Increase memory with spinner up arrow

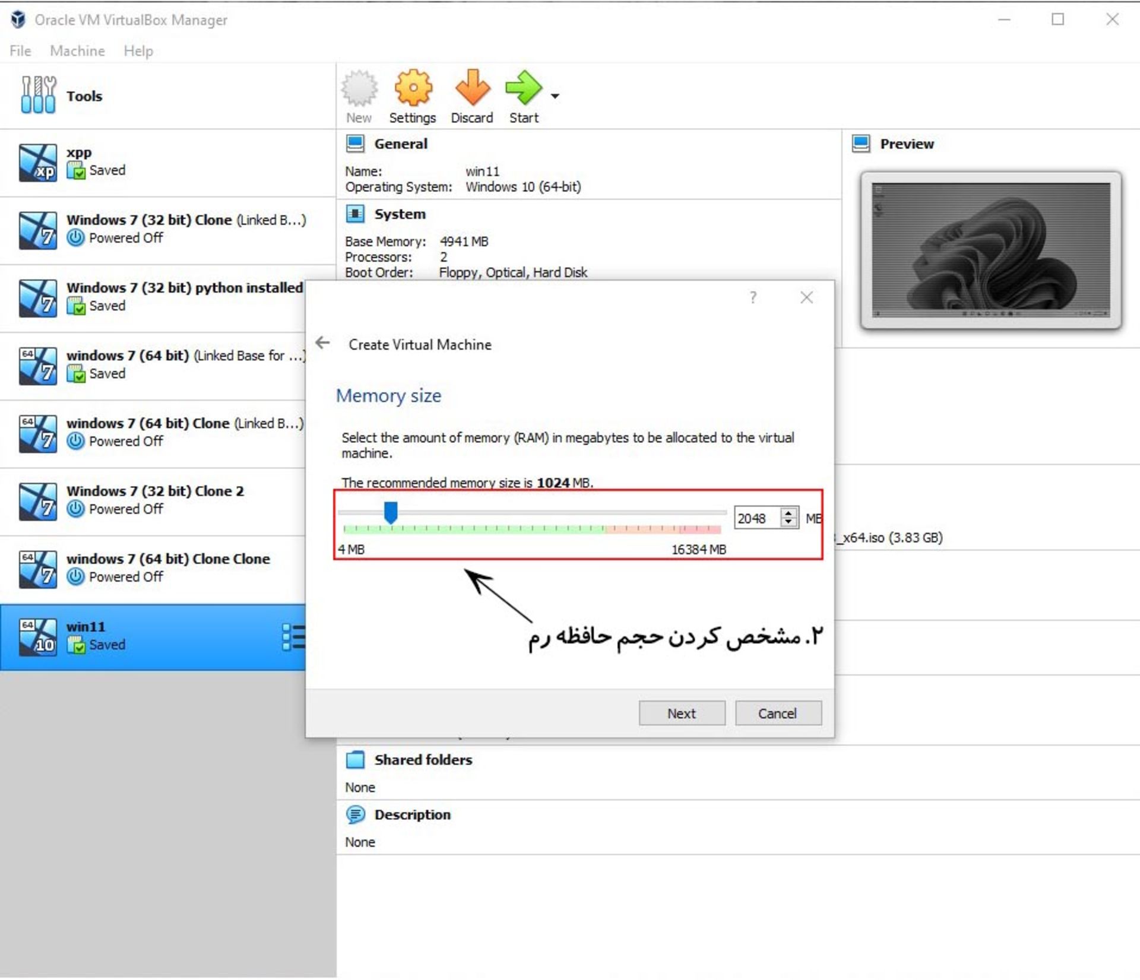point(788,513)
